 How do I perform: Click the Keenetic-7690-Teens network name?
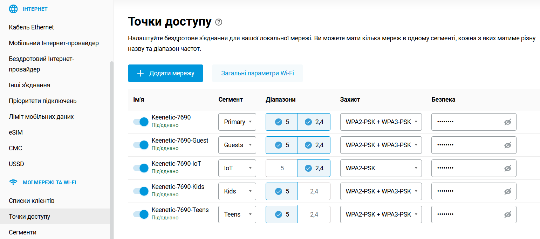coord(180,210)
